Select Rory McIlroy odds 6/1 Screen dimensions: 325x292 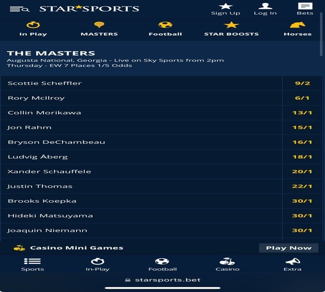pyautogui.click(x=303, y=98)
